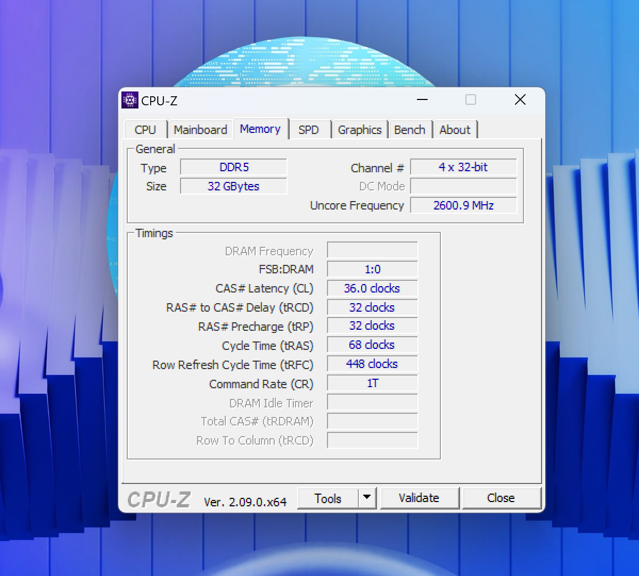Open the Mainboard tab
639x576 pixels.
pyautogui.click(x=200, y=130)
